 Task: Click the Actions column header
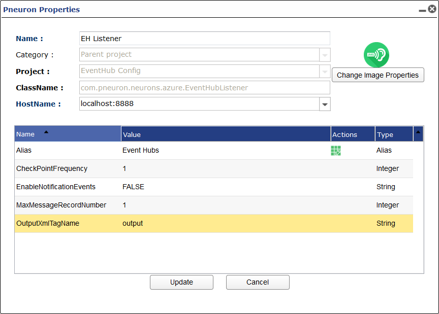(353, 134)
